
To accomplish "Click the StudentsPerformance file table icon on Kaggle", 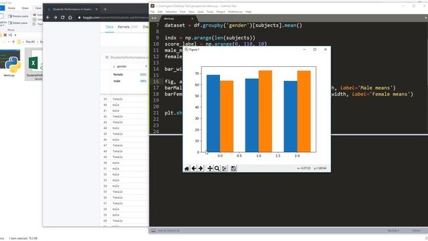I will pos(107,58).
